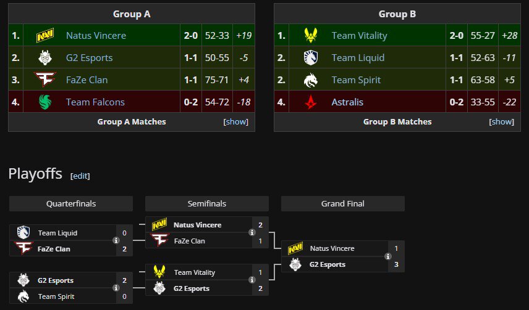Edit the Playoffs section
529x310 pixels.
[x=80, y=176]
